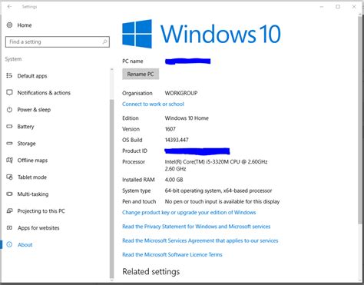Open Default apps settings
The width and height of the screenshot is (364, 285).
32,76
